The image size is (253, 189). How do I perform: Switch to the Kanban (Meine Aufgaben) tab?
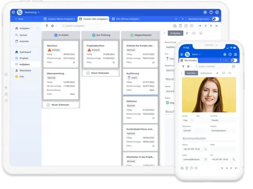pyautogui.click(x=59, y=19)
